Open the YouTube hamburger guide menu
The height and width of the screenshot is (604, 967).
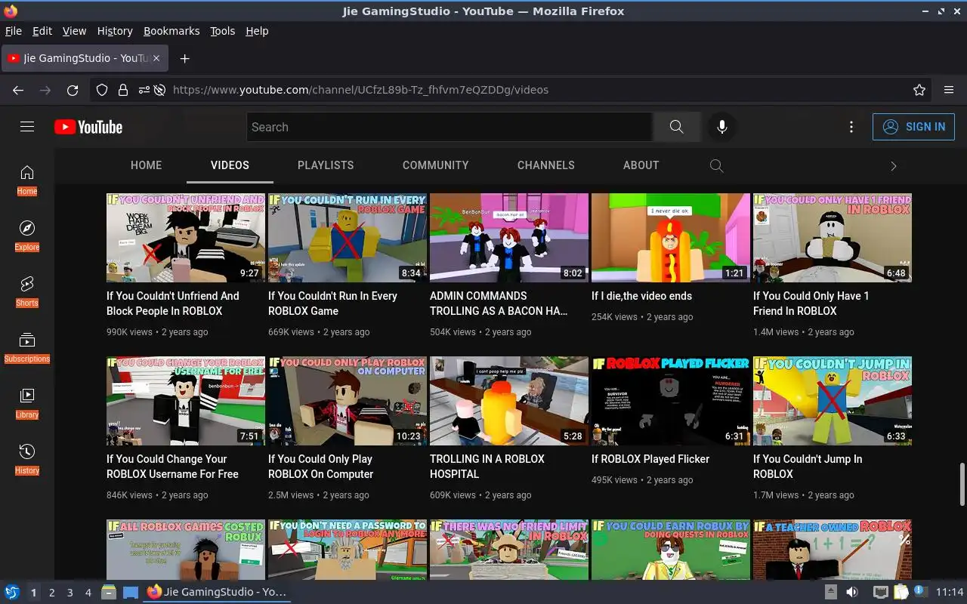tap(27, 127)
